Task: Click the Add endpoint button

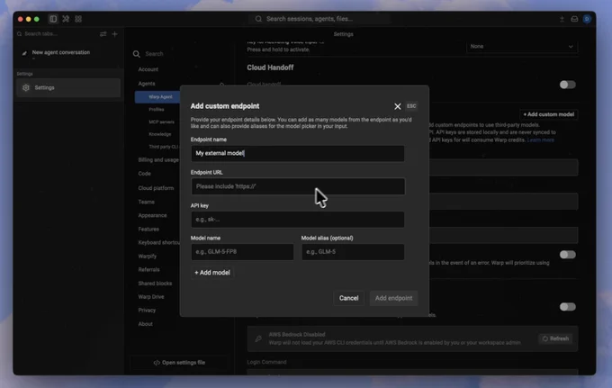Action: click(x=393, y=298)
